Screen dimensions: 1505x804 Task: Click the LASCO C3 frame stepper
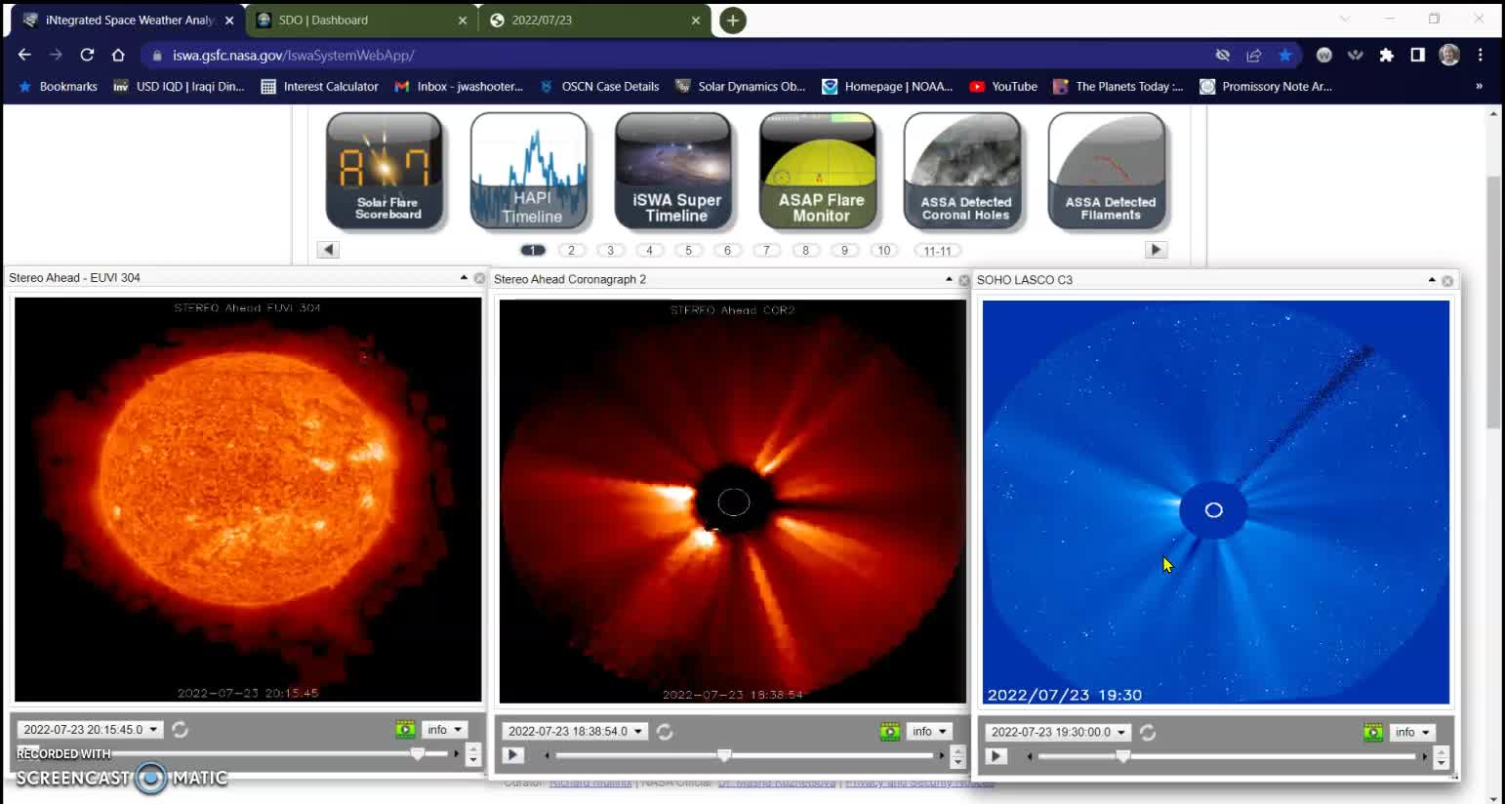point(1441,757)
